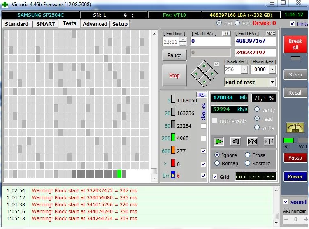The height and width of the screenshot is (229, 309).
Task: Toggle log checkbox for Err blocks
Action: (203, 176)
